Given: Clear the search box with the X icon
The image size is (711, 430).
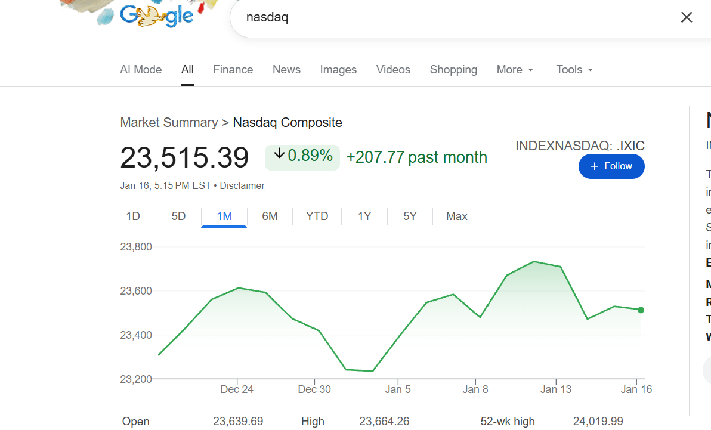Looking at the screenshot, I should [687, 17].
